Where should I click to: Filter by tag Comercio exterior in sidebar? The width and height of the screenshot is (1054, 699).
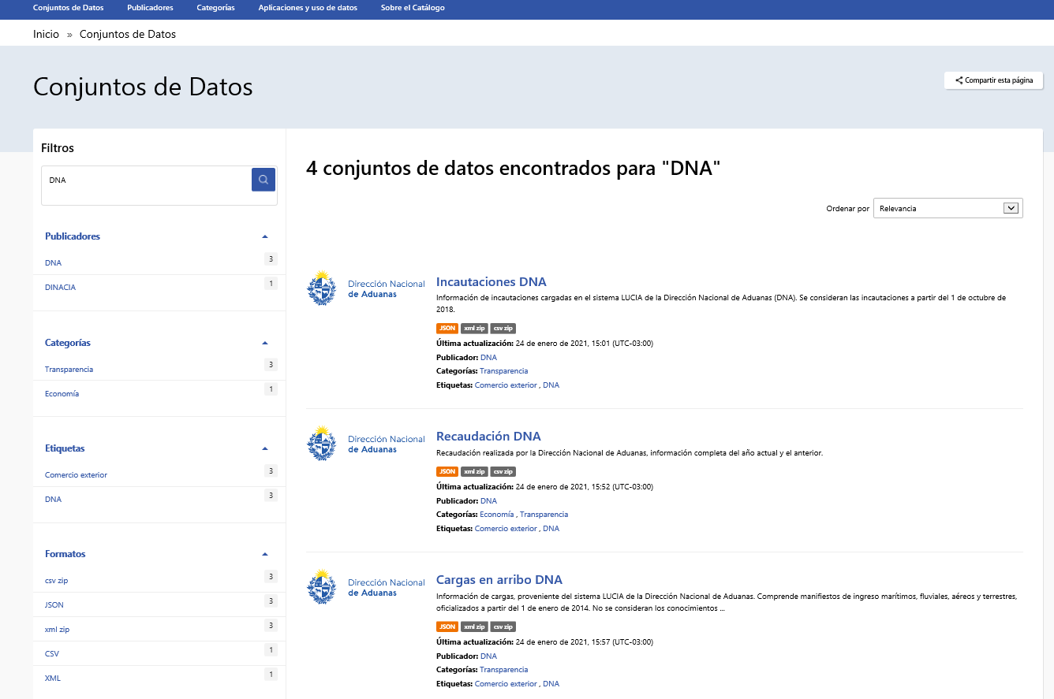(x=76, y=475)
